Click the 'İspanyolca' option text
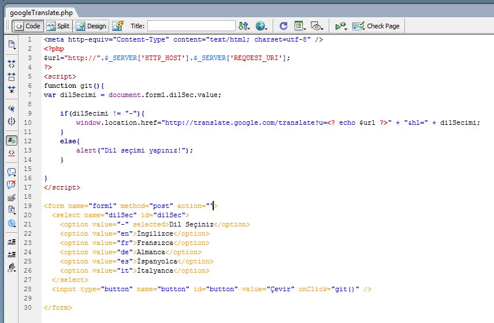This screenshot has height=323, width=494. [157, 261]
